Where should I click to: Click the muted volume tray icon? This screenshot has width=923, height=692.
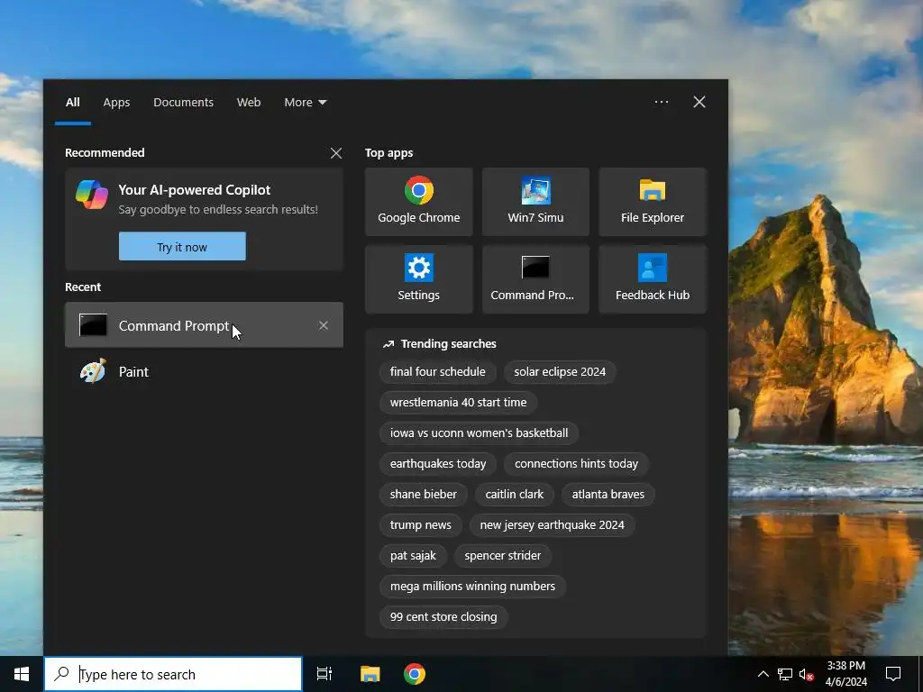pos(807,674)
